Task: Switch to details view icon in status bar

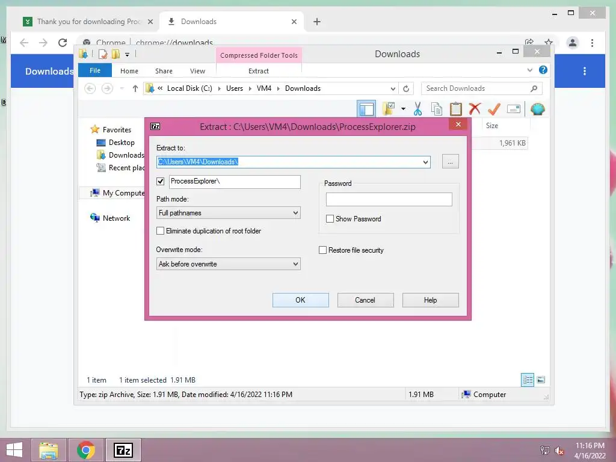Action: (x=528, y=380)
